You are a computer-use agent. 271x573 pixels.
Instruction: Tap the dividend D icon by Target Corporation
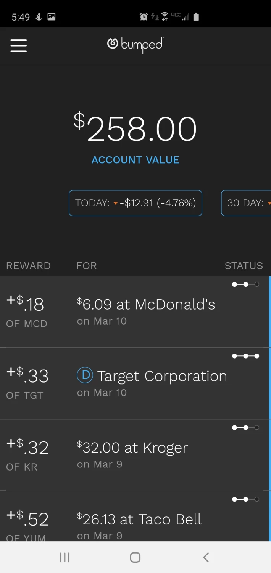click(x=85, y=375)
